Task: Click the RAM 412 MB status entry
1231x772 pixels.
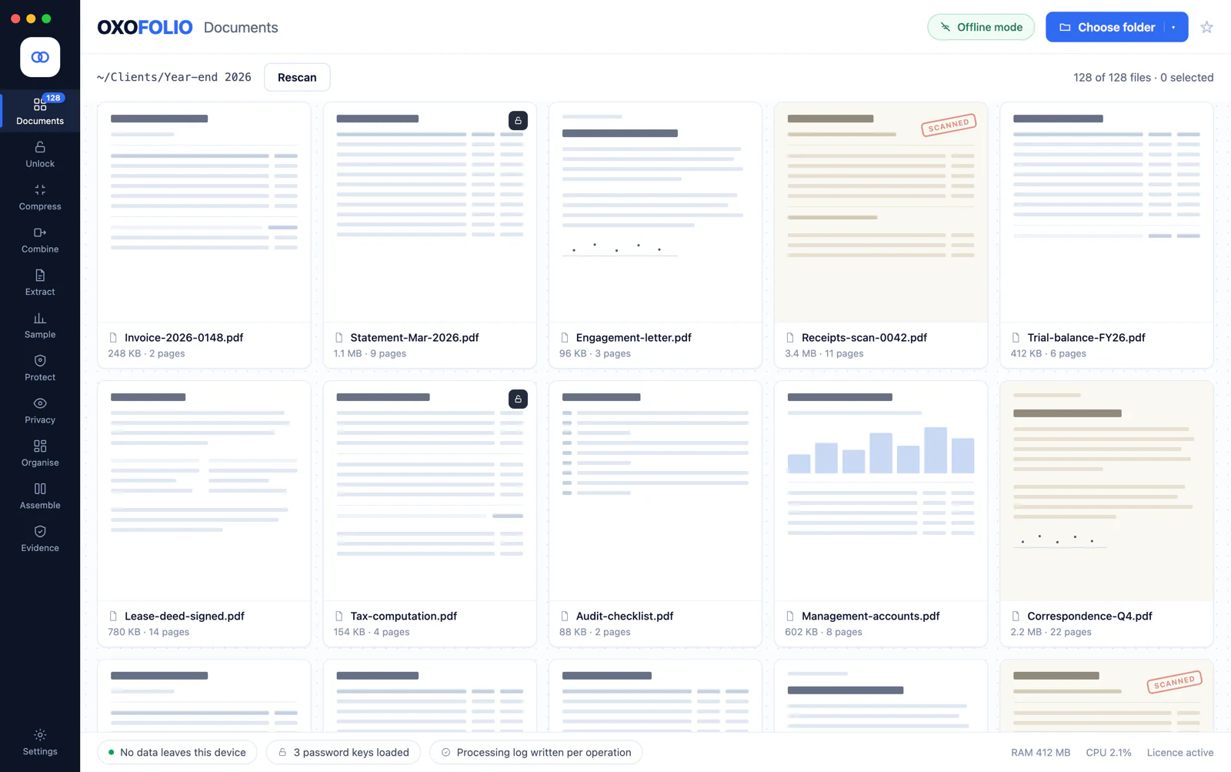Action: (x=1040, y=752)
